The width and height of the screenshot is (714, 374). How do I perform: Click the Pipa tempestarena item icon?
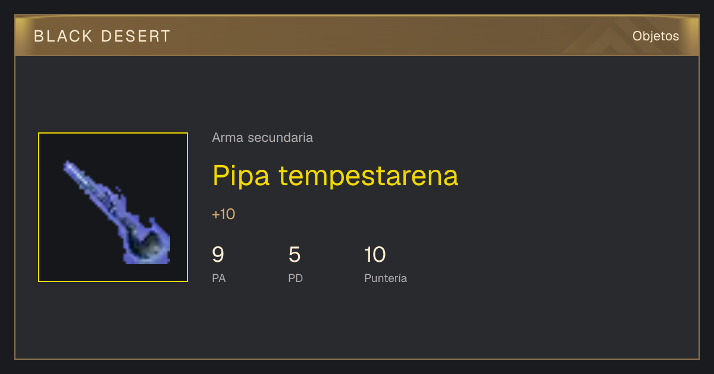click(113, 207)
